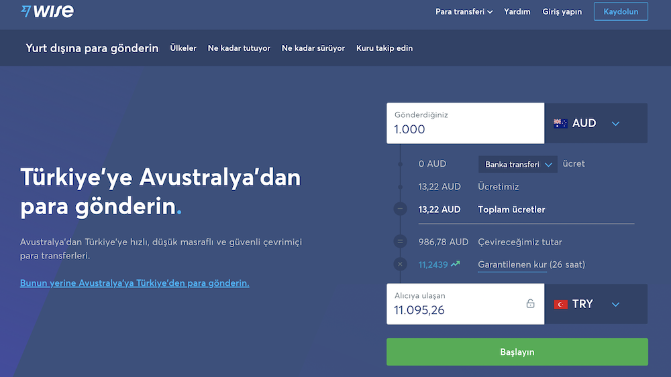This screenshot has height=377, width=671.
Task: Open the AUD currency selector
Action: pos(596,123)
